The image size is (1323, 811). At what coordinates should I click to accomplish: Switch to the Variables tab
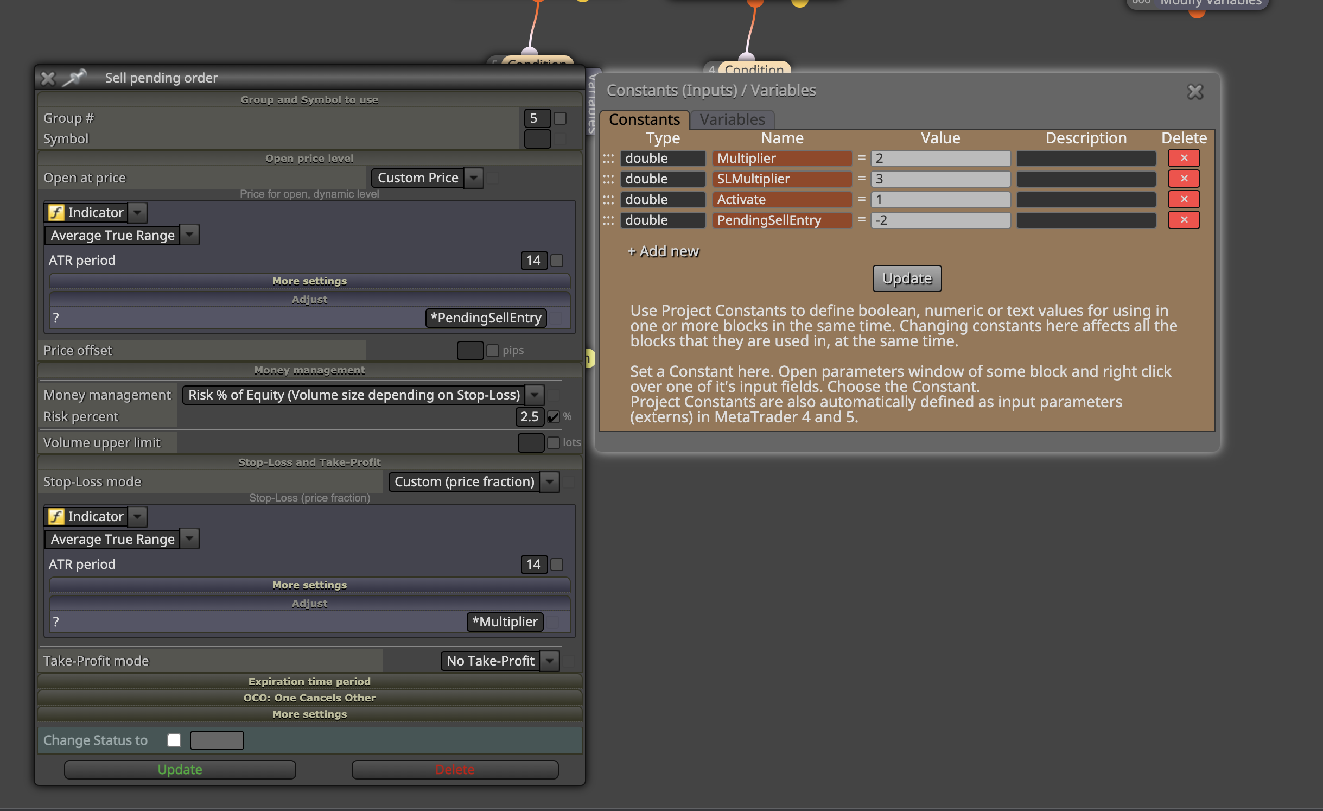pos(732,119)
